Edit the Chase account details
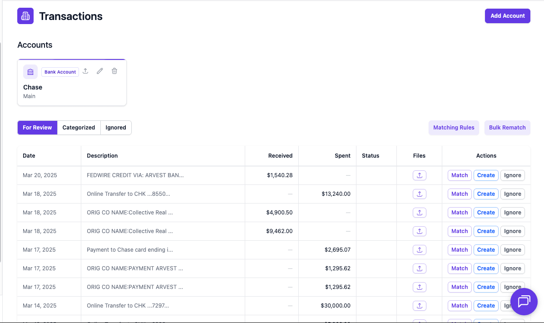The image size is (544, 323). click(x=99, y=71)
